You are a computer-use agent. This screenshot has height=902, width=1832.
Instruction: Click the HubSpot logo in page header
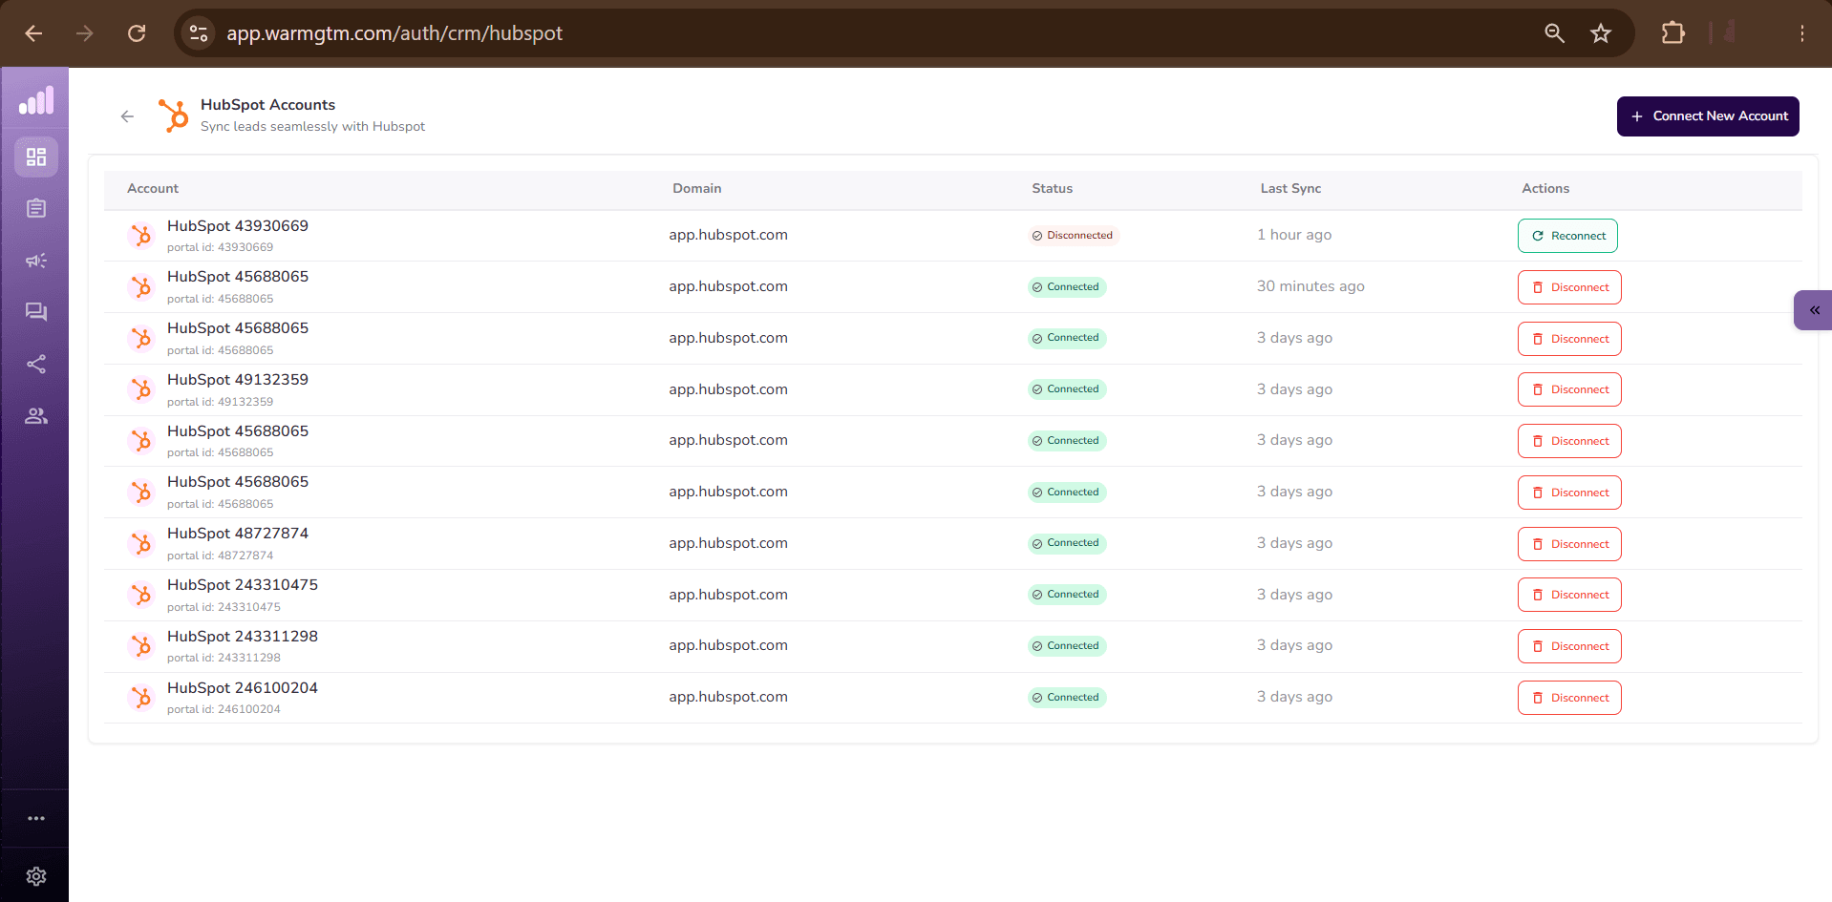click(x=174, y=115)
